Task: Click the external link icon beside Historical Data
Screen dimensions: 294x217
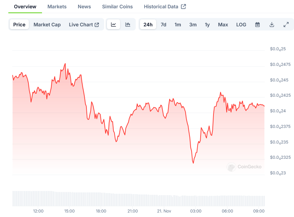Action: click(x=184, y=7)
